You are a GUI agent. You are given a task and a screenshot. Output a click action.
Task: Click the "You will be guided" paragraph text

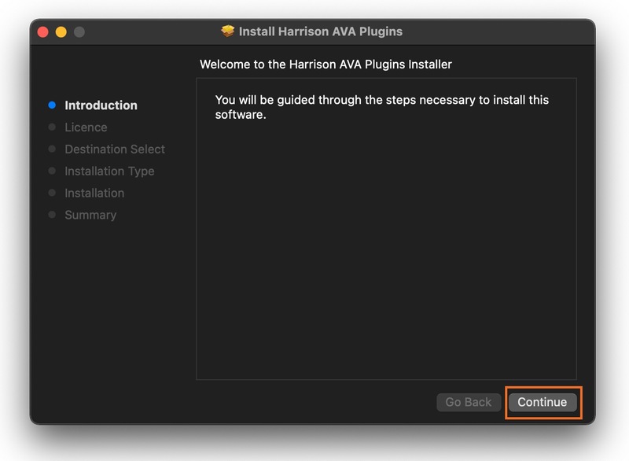(x=381, y=107)
